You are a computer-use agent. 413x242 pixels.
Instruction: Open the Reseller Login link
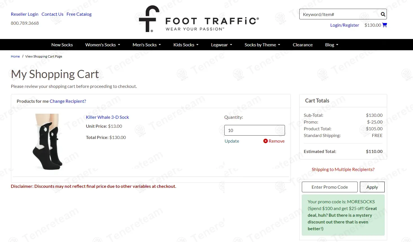(x=25, y=14)
